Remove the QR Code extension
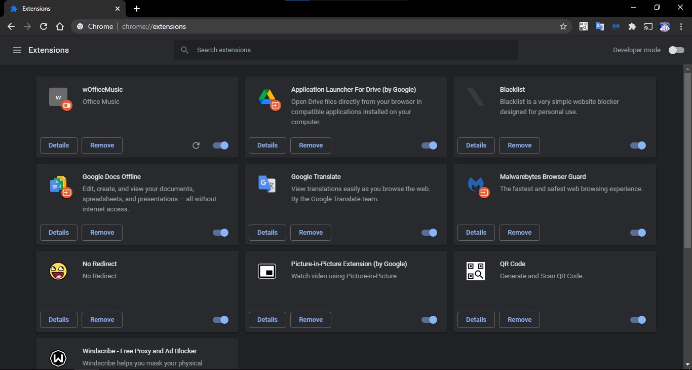692x370 pixels. (x=520, y=320)
